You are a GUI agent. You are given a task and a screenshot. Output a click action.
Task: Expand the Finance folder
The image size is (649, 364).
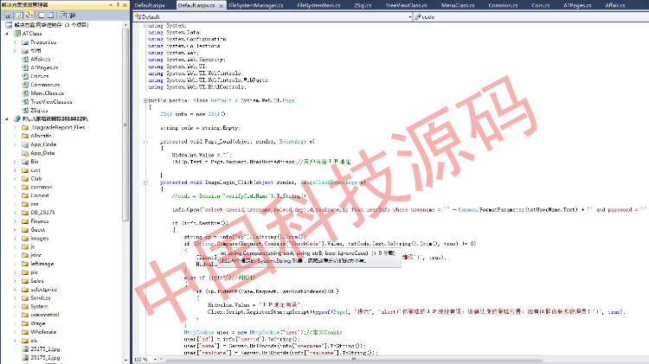tap(15, 221)
